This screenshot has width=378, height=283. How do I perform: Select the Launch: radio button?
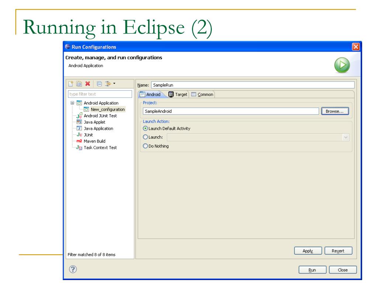tap(145, 137)
